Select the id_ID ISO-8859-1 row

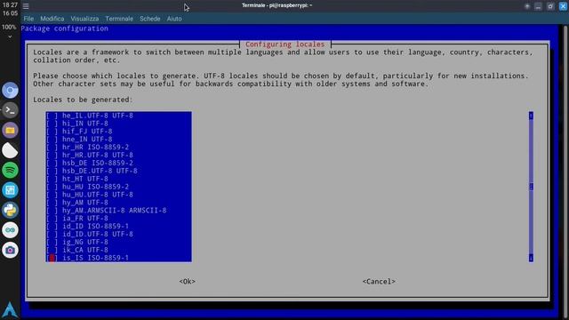coord(118,227)
